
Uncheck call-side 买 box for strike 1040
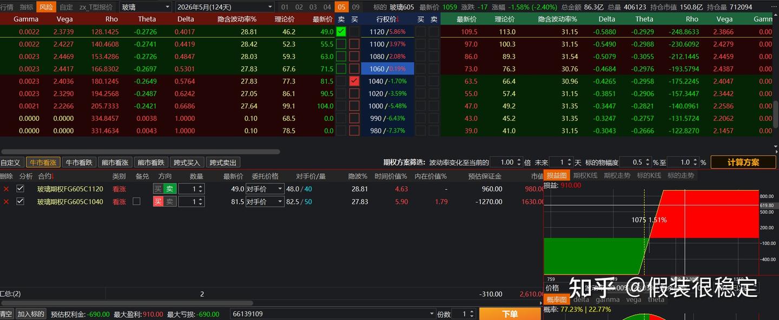pos(354,81)
